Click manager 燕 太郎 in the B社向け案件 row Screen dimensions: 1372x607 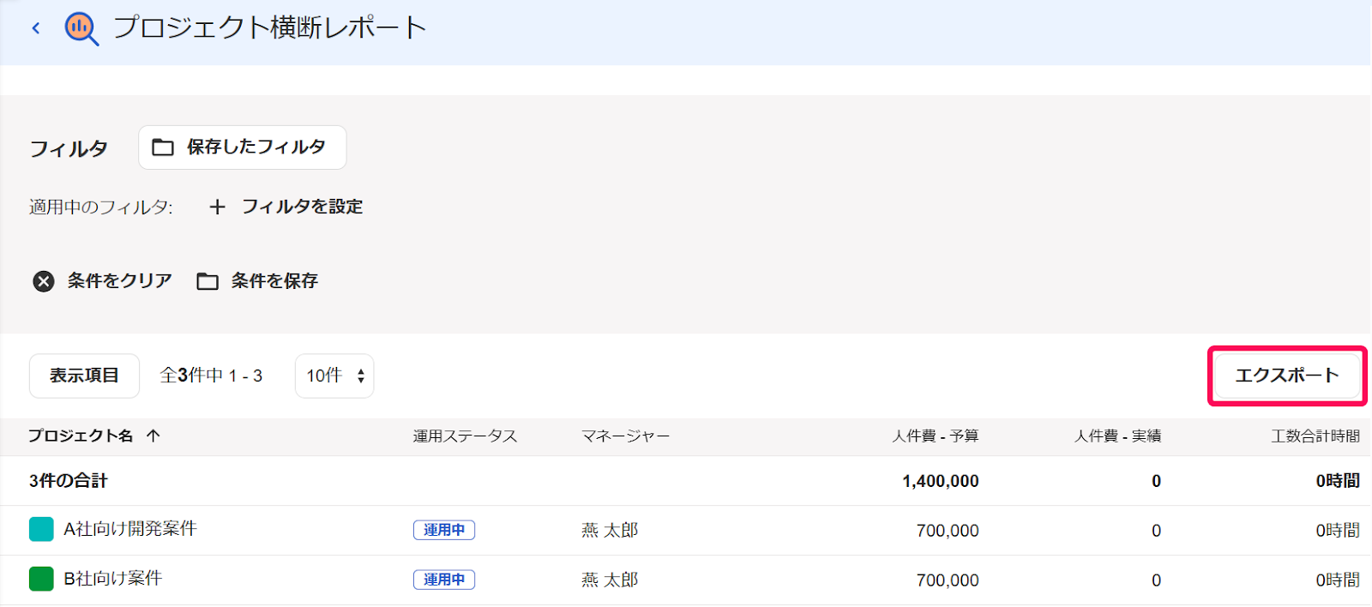click(610, 580)
